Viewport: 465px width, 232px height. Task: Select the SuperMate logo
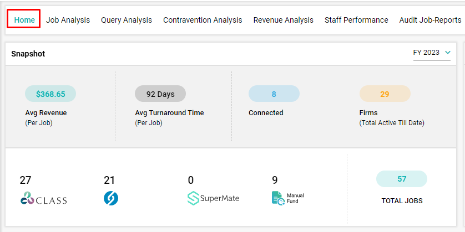click(213, 198)
